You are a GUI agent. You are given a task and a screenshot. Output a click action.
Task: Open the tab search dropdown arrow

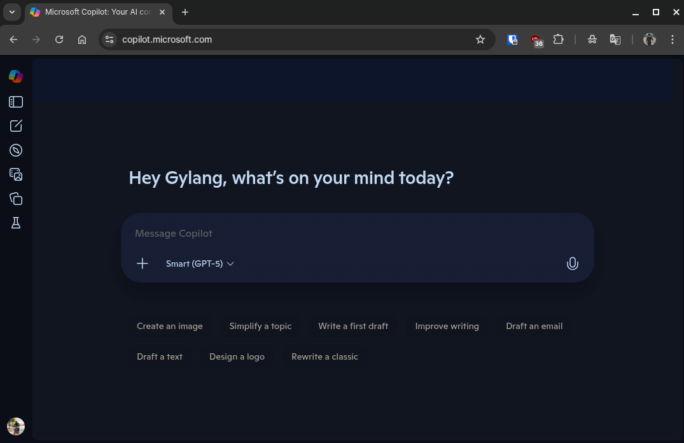[x=11, y=12]
